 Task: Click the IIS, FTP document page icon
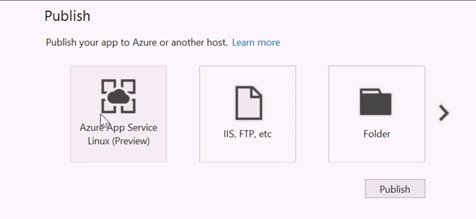tap(248, 103)
